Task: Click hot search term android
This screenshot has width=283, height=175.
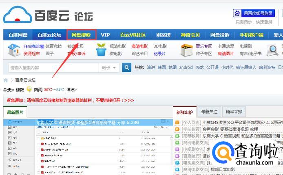Action: [x=186, y=67]
